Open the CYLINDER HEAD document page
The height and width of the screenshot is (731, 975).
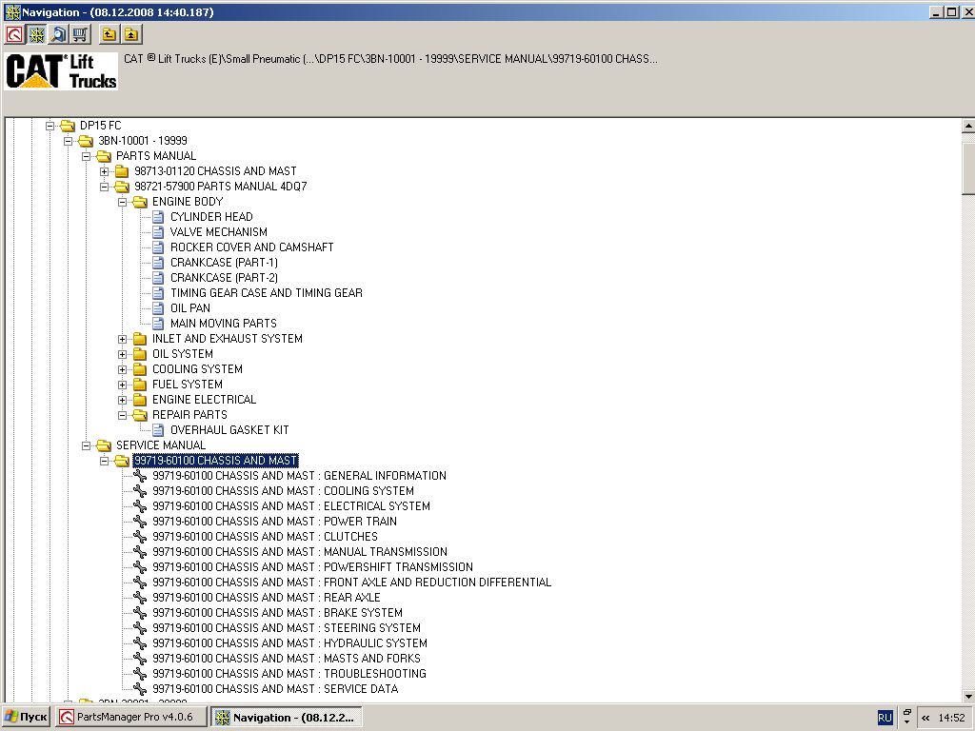tap(211, 217)
